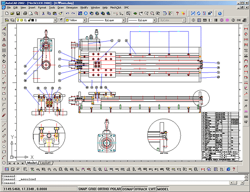Screen dimensions: 250x192
Task: Select the Circle draw tool
Action: 4,163
